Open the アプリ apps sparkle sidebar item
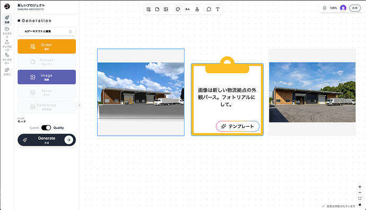The image size is (366, 210). pyautogui.click(x=7, y=72)
